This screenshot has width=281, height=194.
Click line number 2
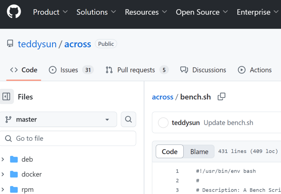(177, 180)
